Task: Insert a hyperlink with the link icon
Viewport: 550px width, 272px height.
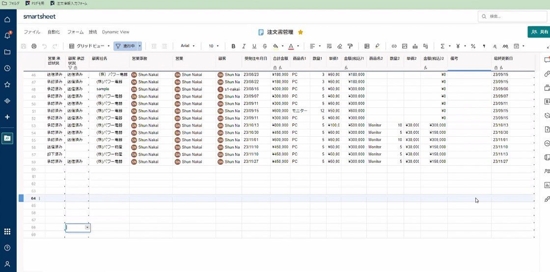Action: [394, 46]
